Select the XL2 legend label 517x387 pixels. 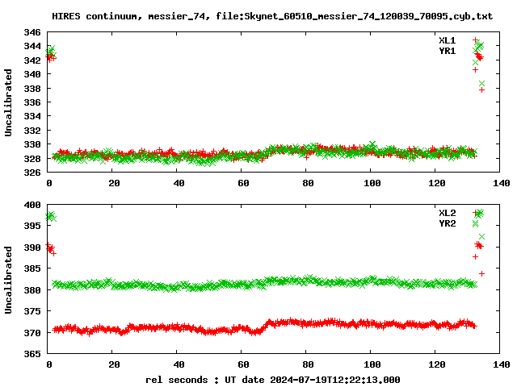coord(447,213)
